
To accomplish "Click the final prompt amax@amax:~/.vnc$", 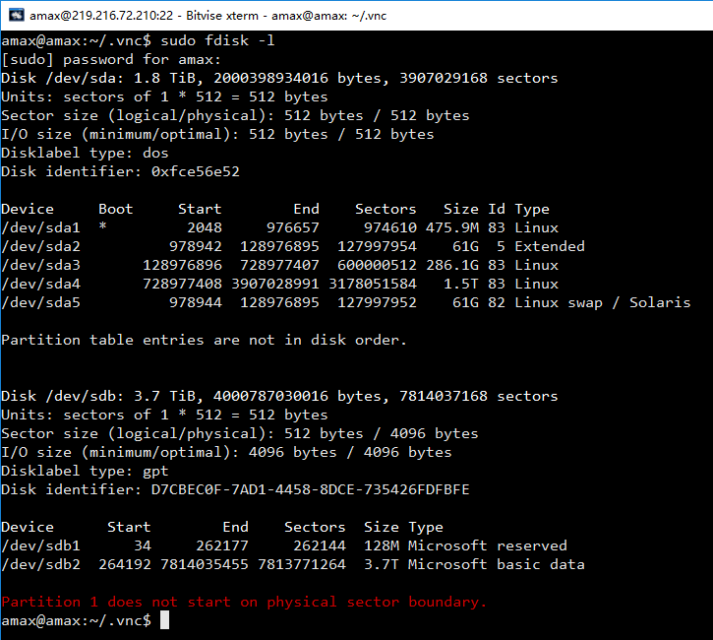I will click(x=76, y=620).
